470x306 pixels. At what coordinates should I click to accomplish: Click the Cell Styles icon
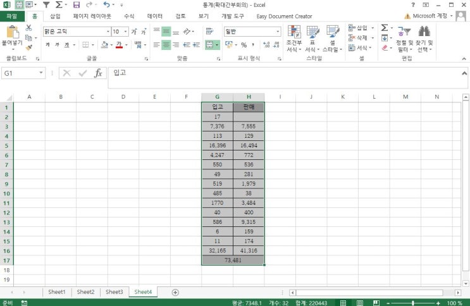pyautogui.click(x=333, y=32)
